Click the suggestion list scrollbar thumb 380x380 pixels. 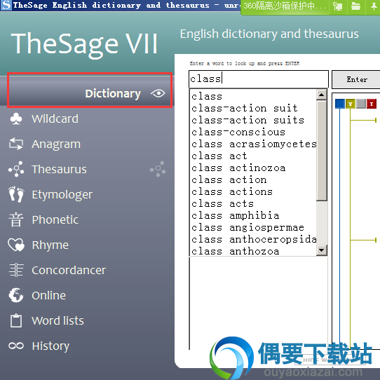pyautogui.click(x=322, y=151)
